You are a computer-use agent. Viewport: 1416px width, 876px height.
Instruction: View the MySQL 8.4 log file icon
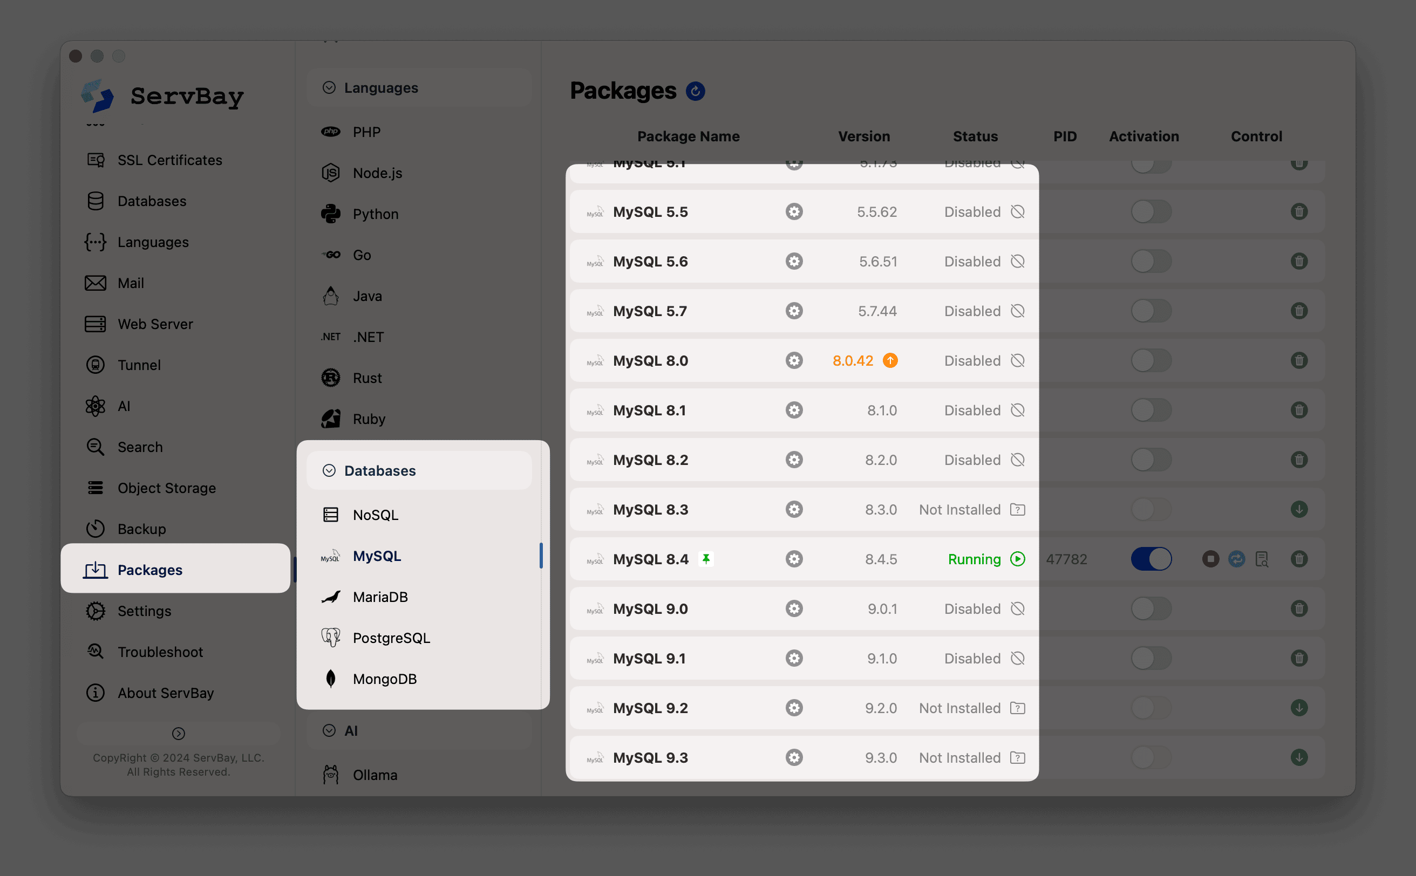coord(1262,559)
